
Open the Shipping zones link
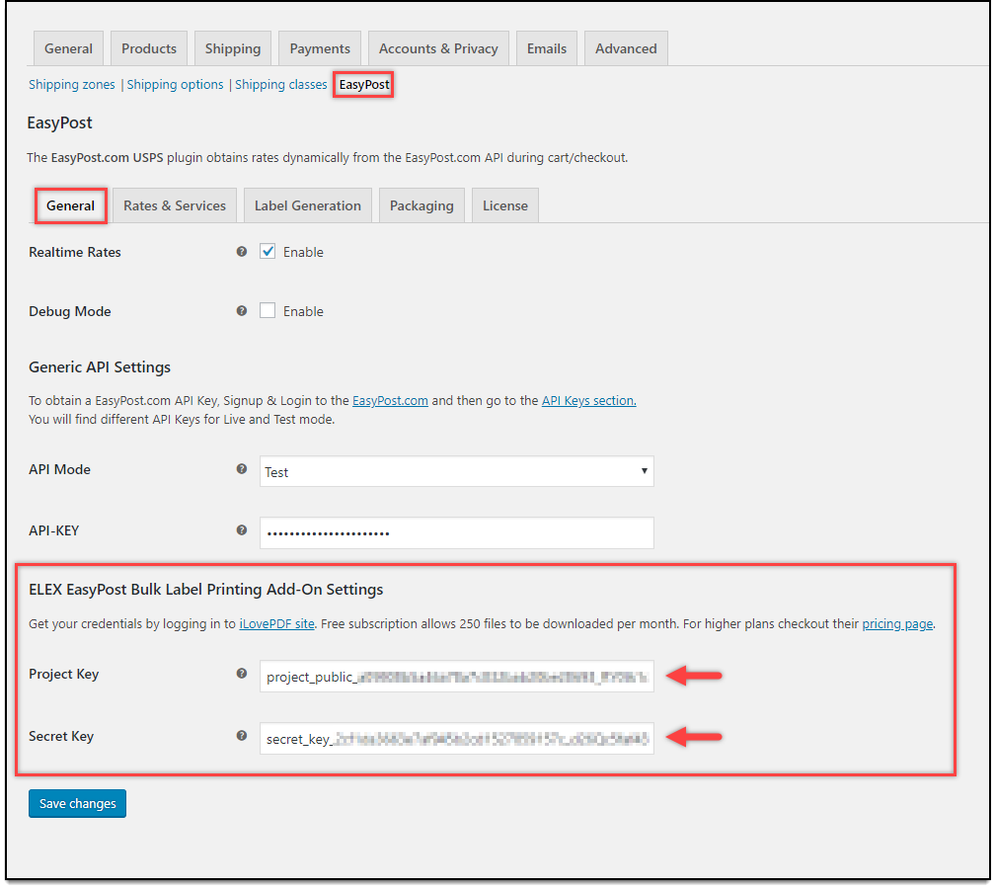72,85
